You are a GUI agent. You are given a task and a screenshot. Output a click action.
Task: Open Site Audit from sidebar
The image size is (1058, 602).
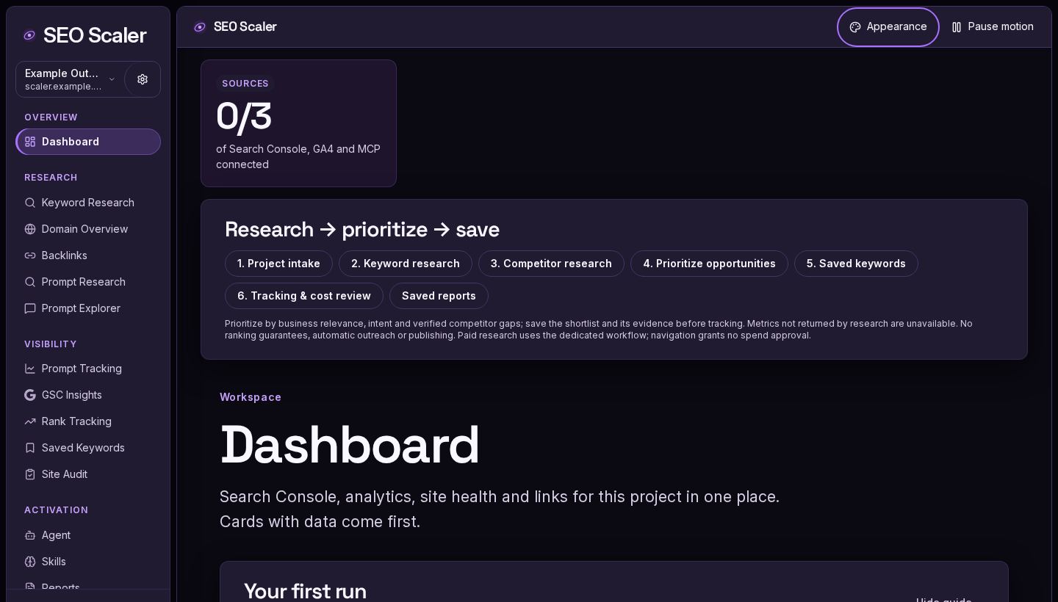tap(88, 474)
